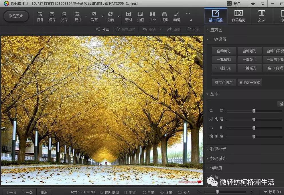Open the 边框 border tool

point(140,16)
